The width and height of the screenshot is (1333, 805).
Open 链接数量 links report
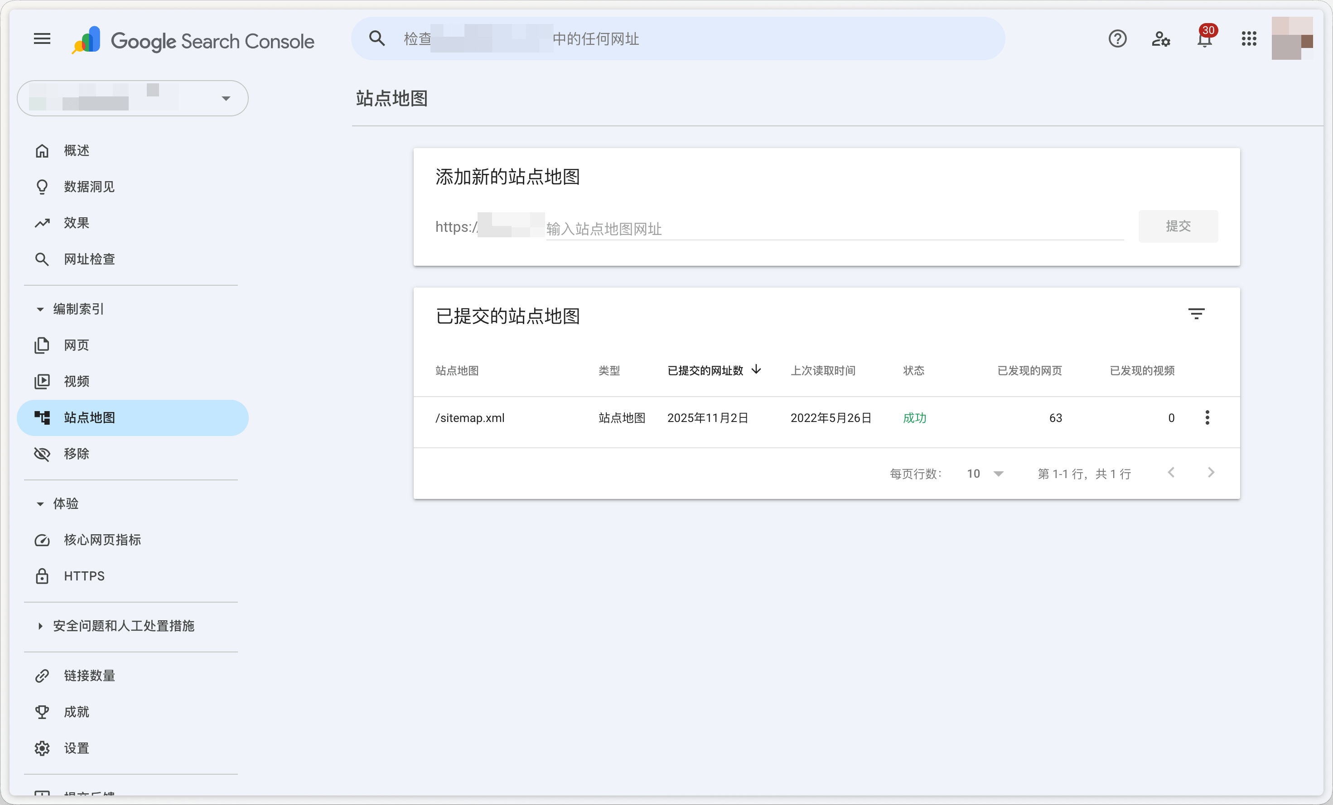click(x=133, y=676)
